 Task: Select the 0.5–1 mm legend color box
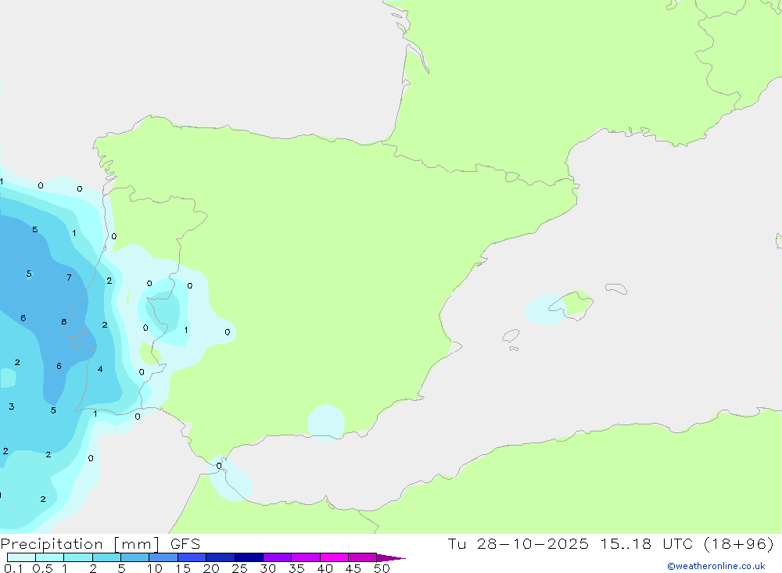(50, 557)
